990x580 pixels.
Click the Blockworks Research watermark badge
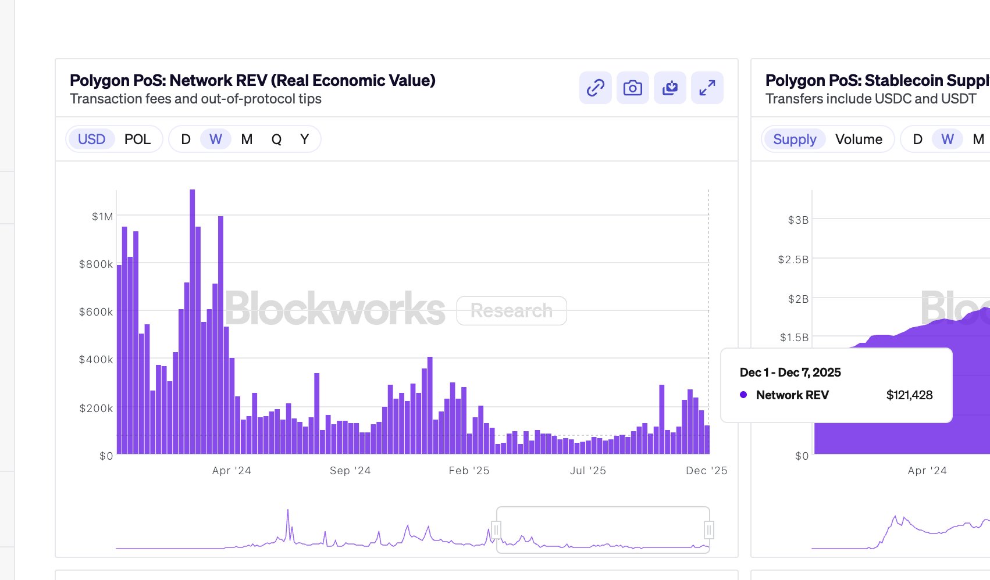click(511, 311)
